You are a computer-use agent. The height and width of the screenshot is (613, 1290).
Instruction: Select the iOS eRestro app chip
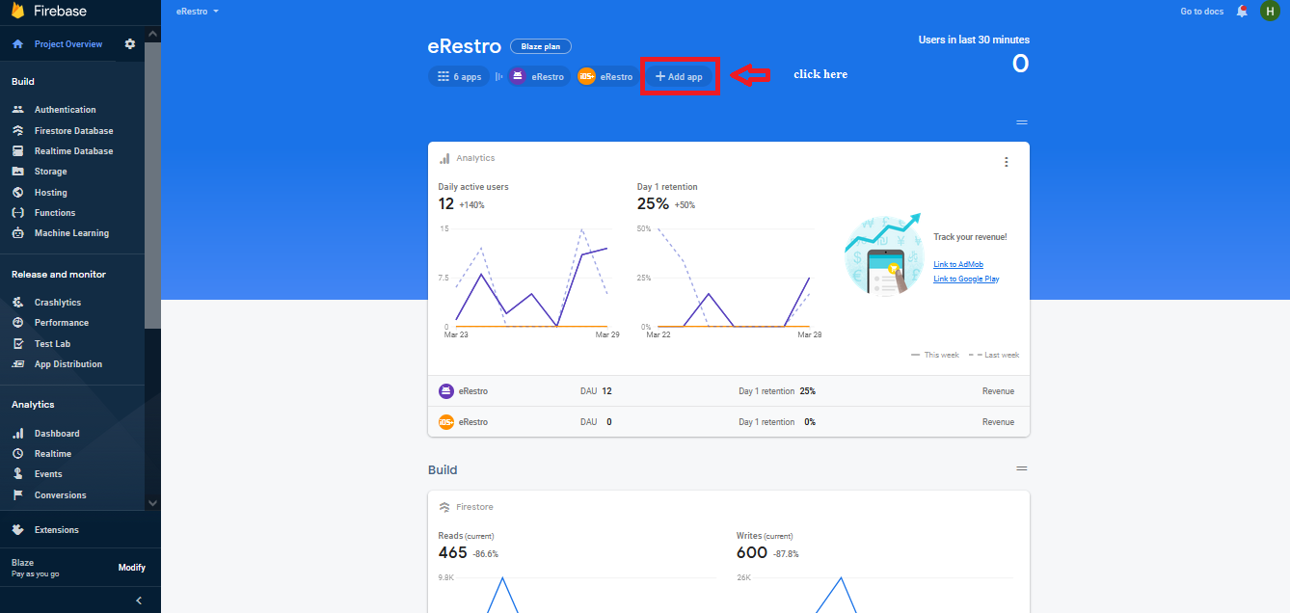605,77
